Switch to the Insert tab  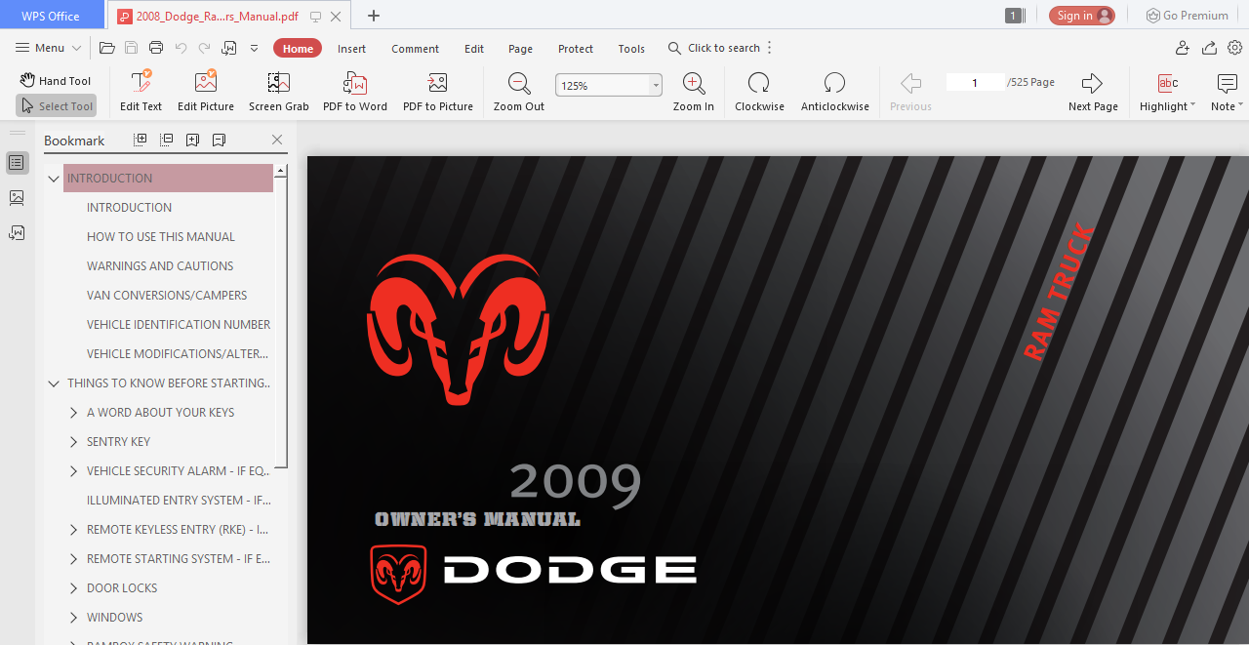tap(352, 49)
